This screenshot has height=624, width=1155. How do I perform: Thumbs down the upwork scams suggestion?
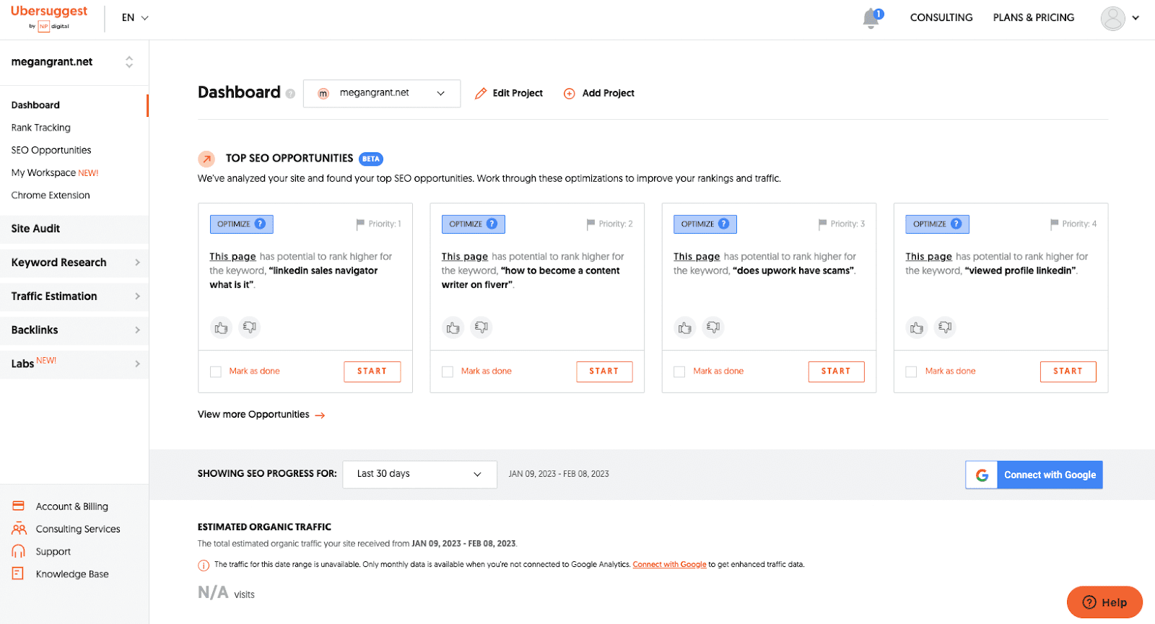click(x=713, y=327)
